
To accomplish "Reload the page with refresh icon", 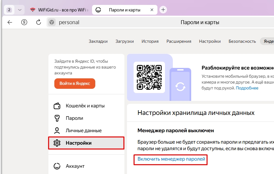I will [38, 22].
